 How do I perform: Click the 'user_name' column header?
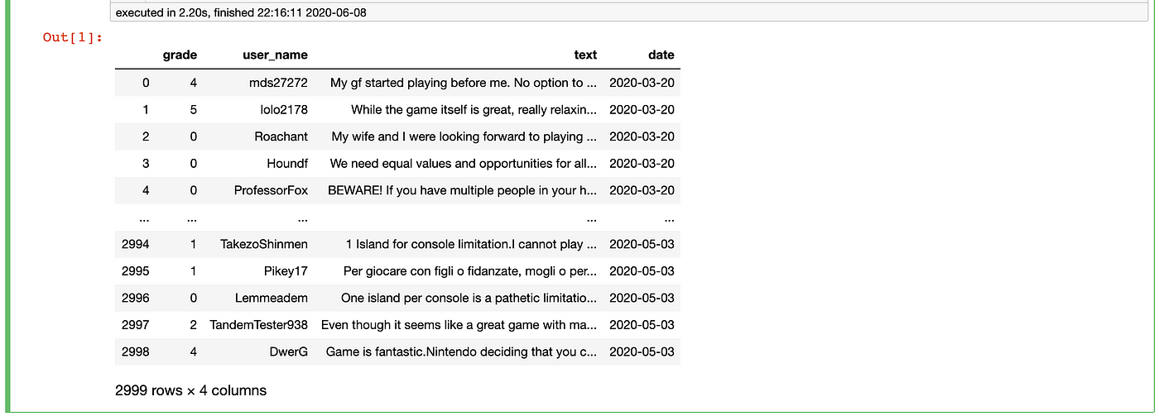pos(275,55)
